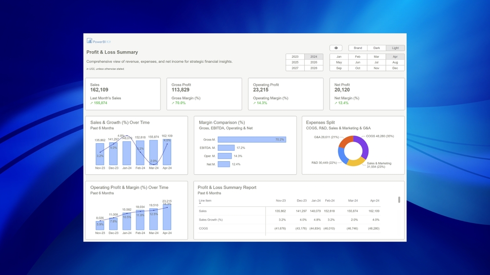Select Apr-24 column header in report
The width and height of the screenshot is (490, 275).
pos(374,201)
